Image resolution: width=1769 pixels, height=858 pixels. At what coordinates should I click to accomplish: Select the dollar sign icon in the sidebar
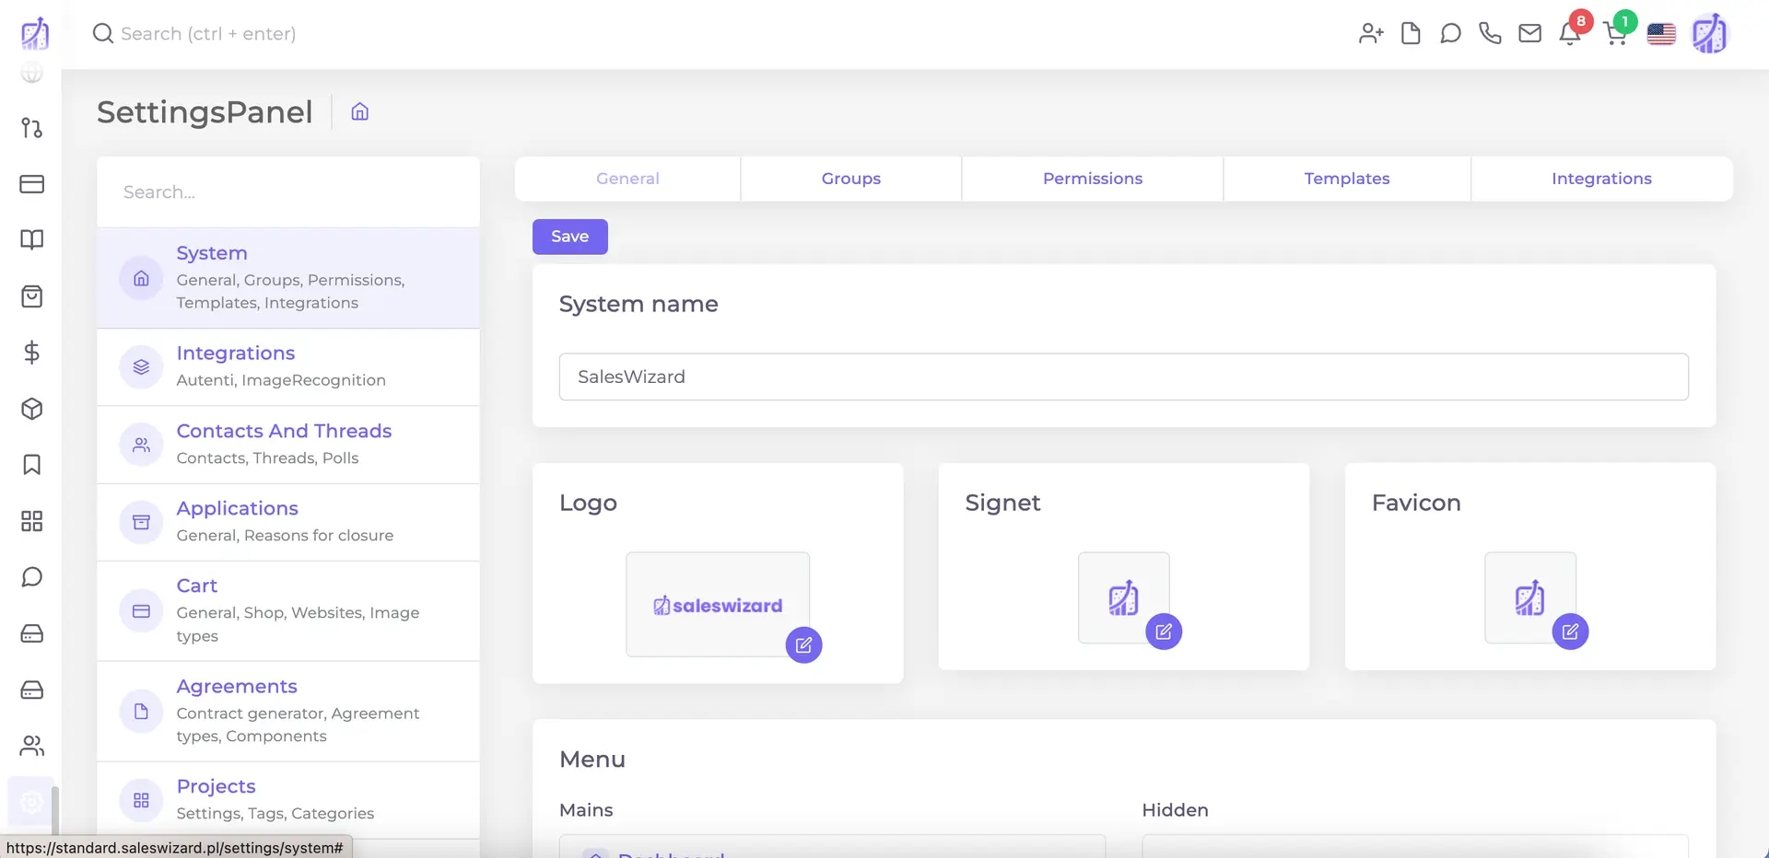tap(31, 352)
